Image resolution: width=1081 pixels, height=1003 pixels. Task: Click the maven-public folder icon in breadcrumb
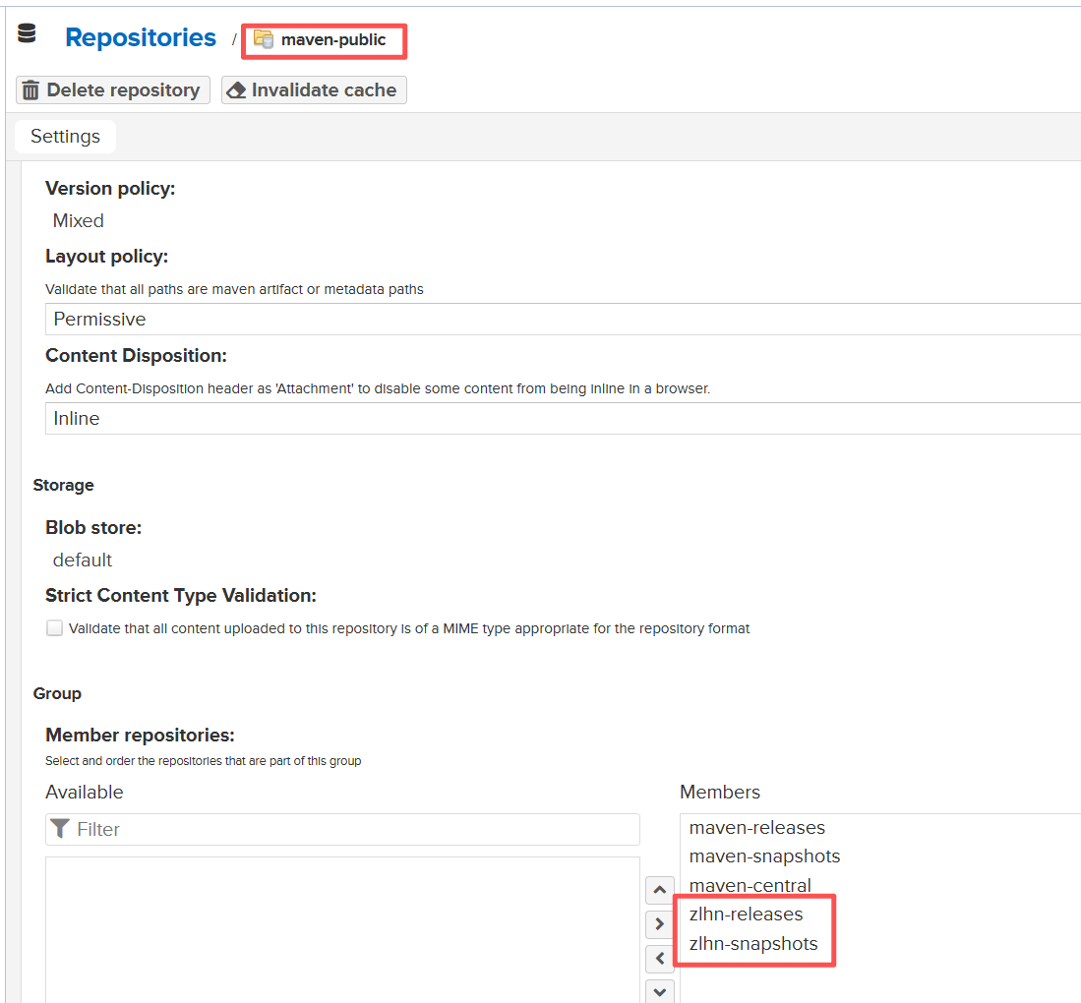pyautogui.click(x=264, y=39)
